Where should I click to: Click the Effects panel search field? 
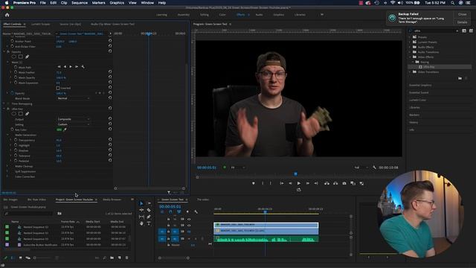[x=434, y=31]
